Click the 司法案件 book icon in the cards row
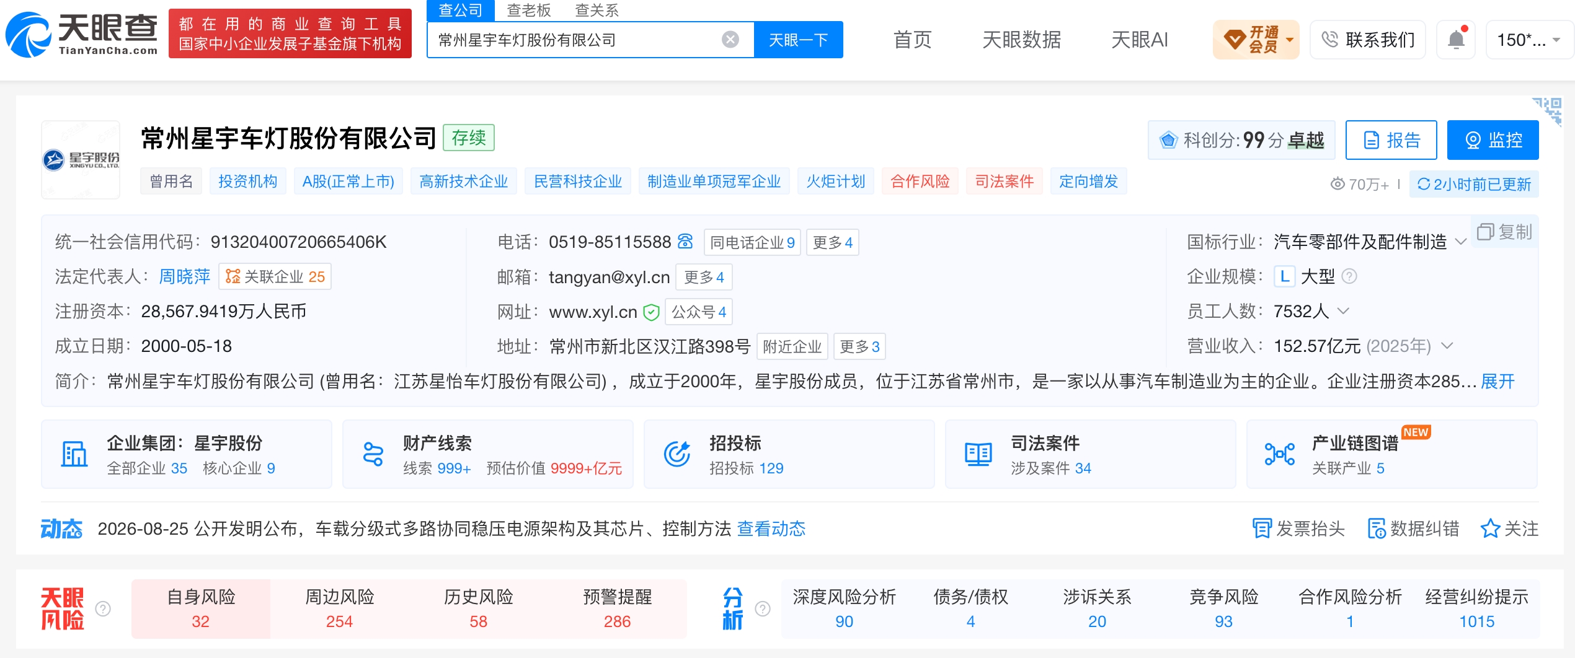 tap(978, 454)
